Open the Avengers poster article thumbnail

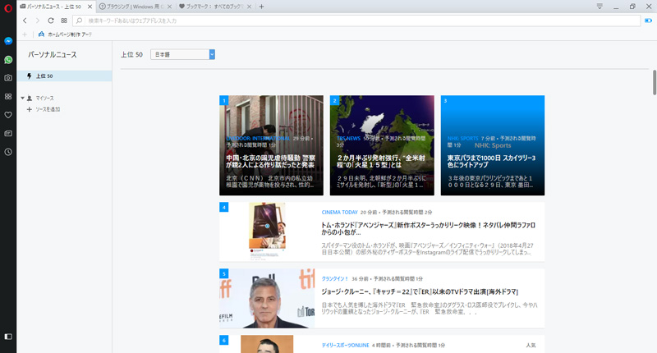coord(267,232)
